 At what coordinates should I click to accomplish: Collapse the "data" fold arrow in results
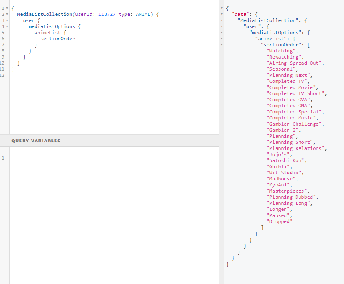tap(222, 14)
